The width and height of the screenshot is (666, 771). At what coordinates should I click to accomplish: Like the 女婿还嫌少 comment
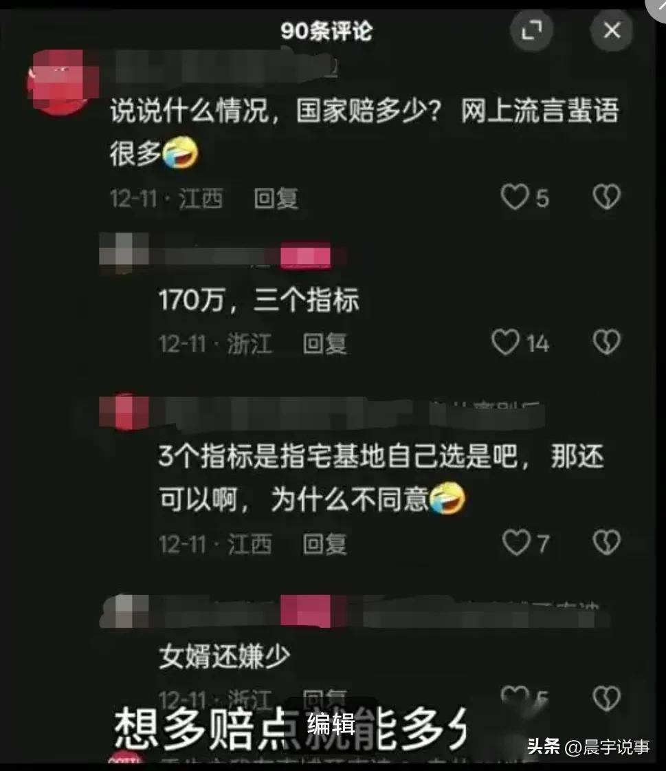515,695
